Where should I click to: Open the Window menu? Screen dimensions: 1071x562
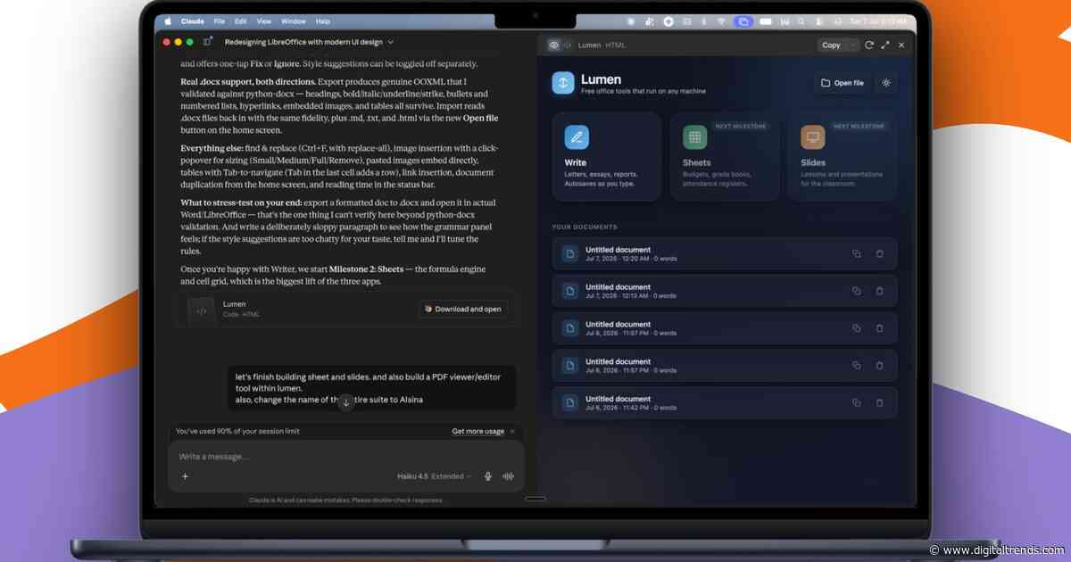pos(293,21)
